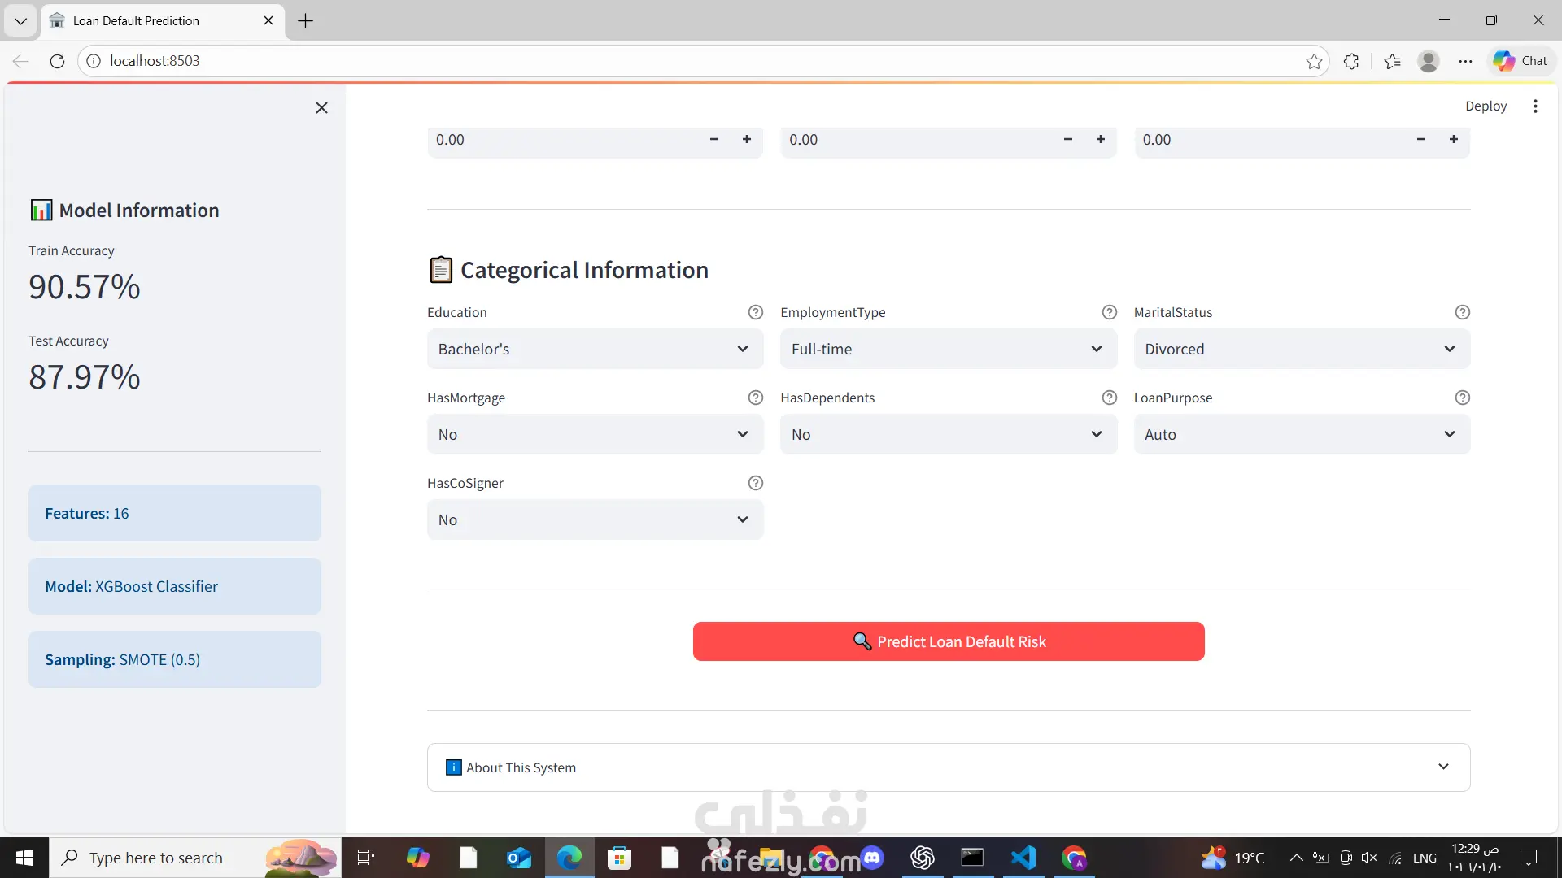Screen dimensions: 1562x878
Task: Close the sidebar with the X icon
Action: point(321,108)
